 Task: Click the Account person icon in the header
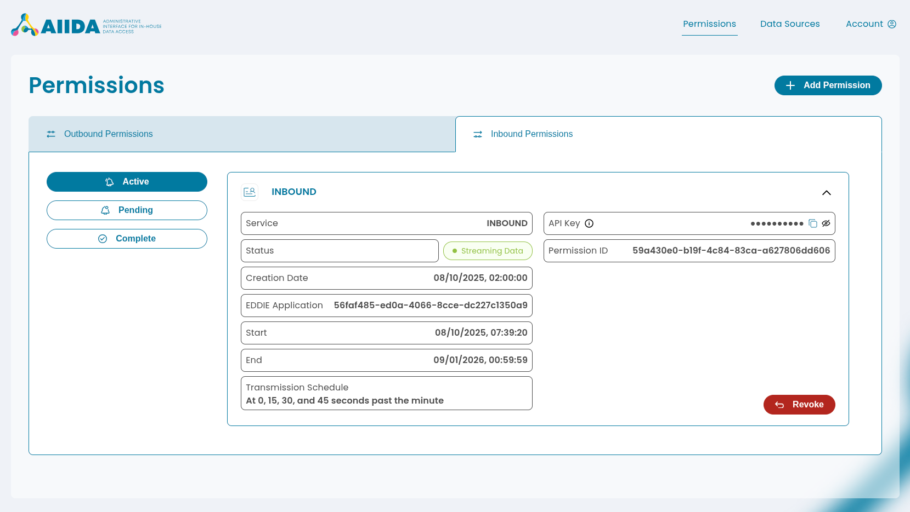891,24
